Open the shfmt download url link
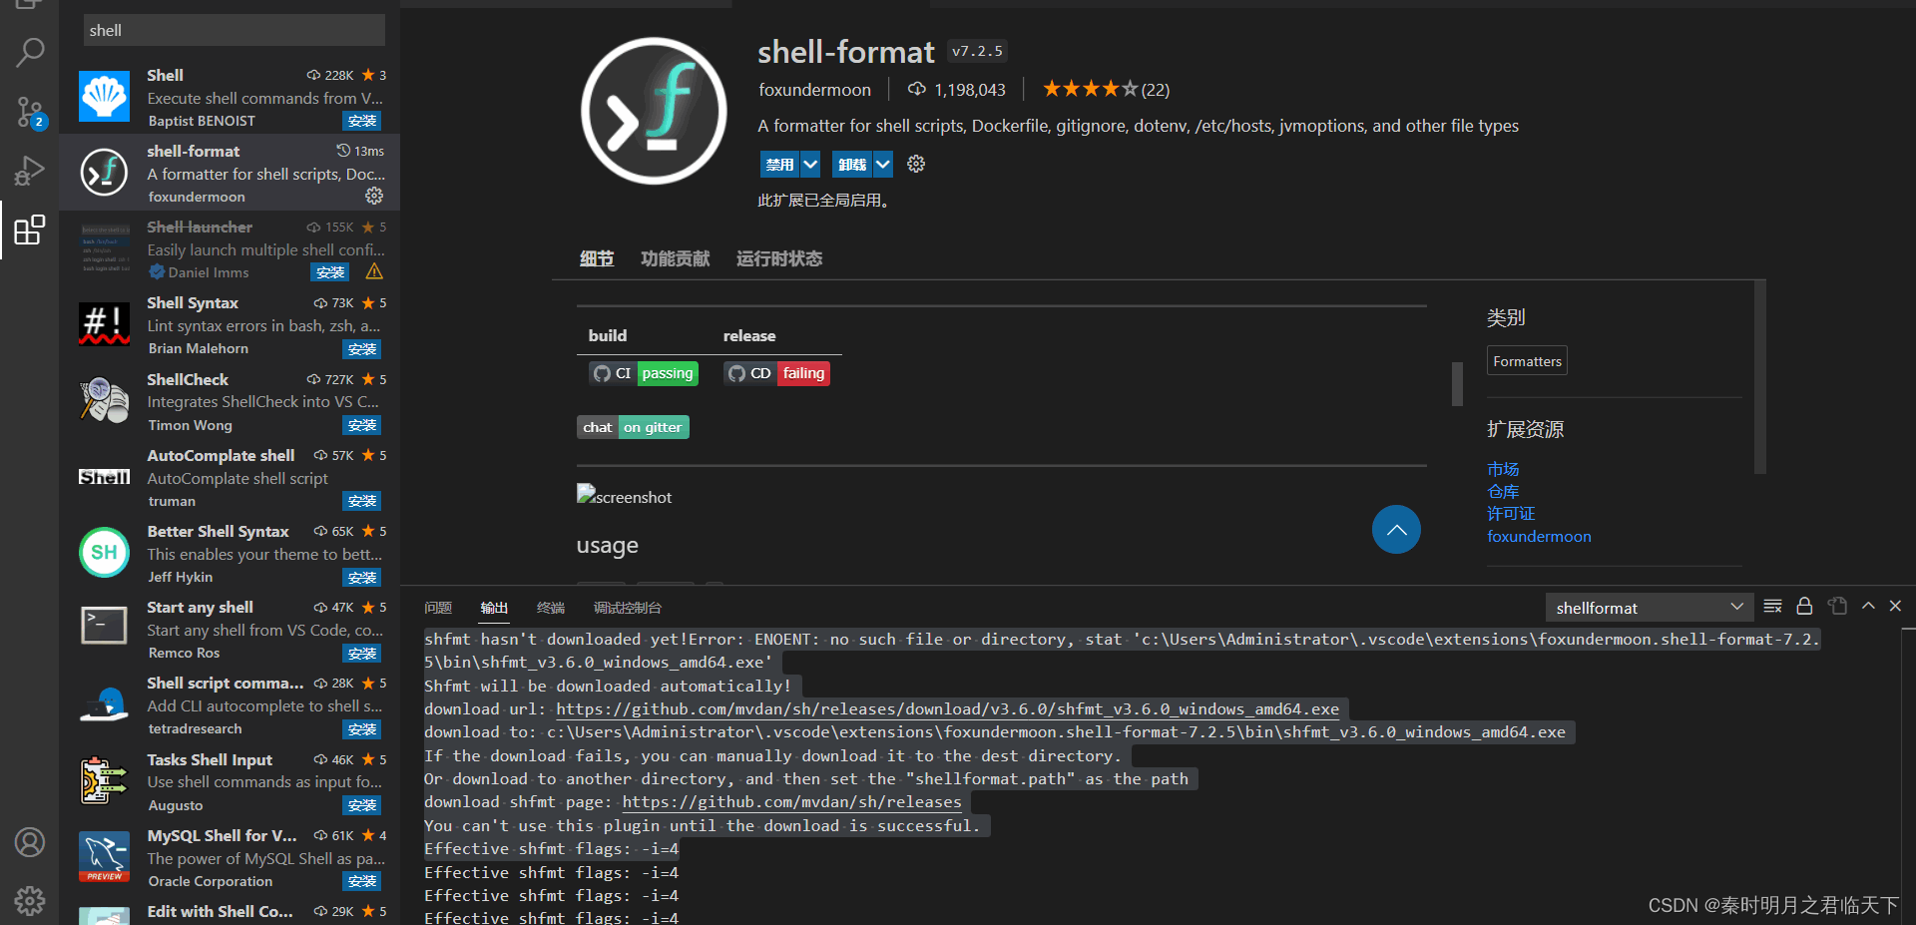 947,709
